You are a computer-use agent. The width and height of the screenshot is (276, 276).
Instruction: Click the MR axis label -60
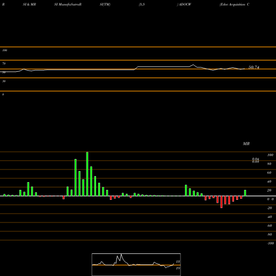[269, 226]
